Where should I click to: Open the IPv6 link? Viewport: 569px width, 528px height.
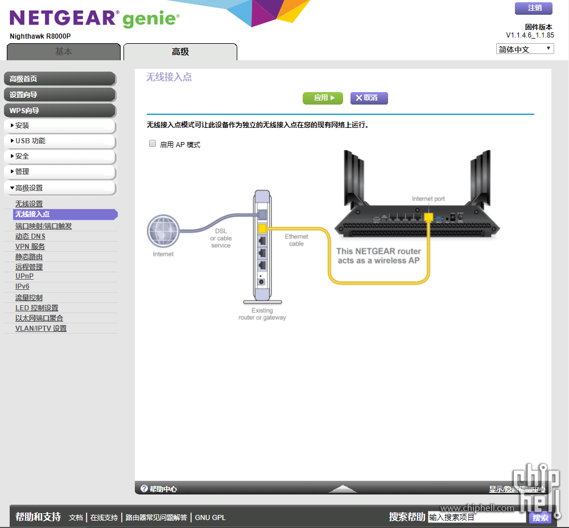click(x=22, y=286)
